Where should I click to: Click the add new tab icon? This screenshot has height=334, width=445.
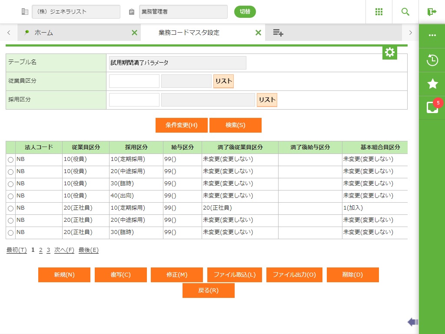(x=278, y=33)
